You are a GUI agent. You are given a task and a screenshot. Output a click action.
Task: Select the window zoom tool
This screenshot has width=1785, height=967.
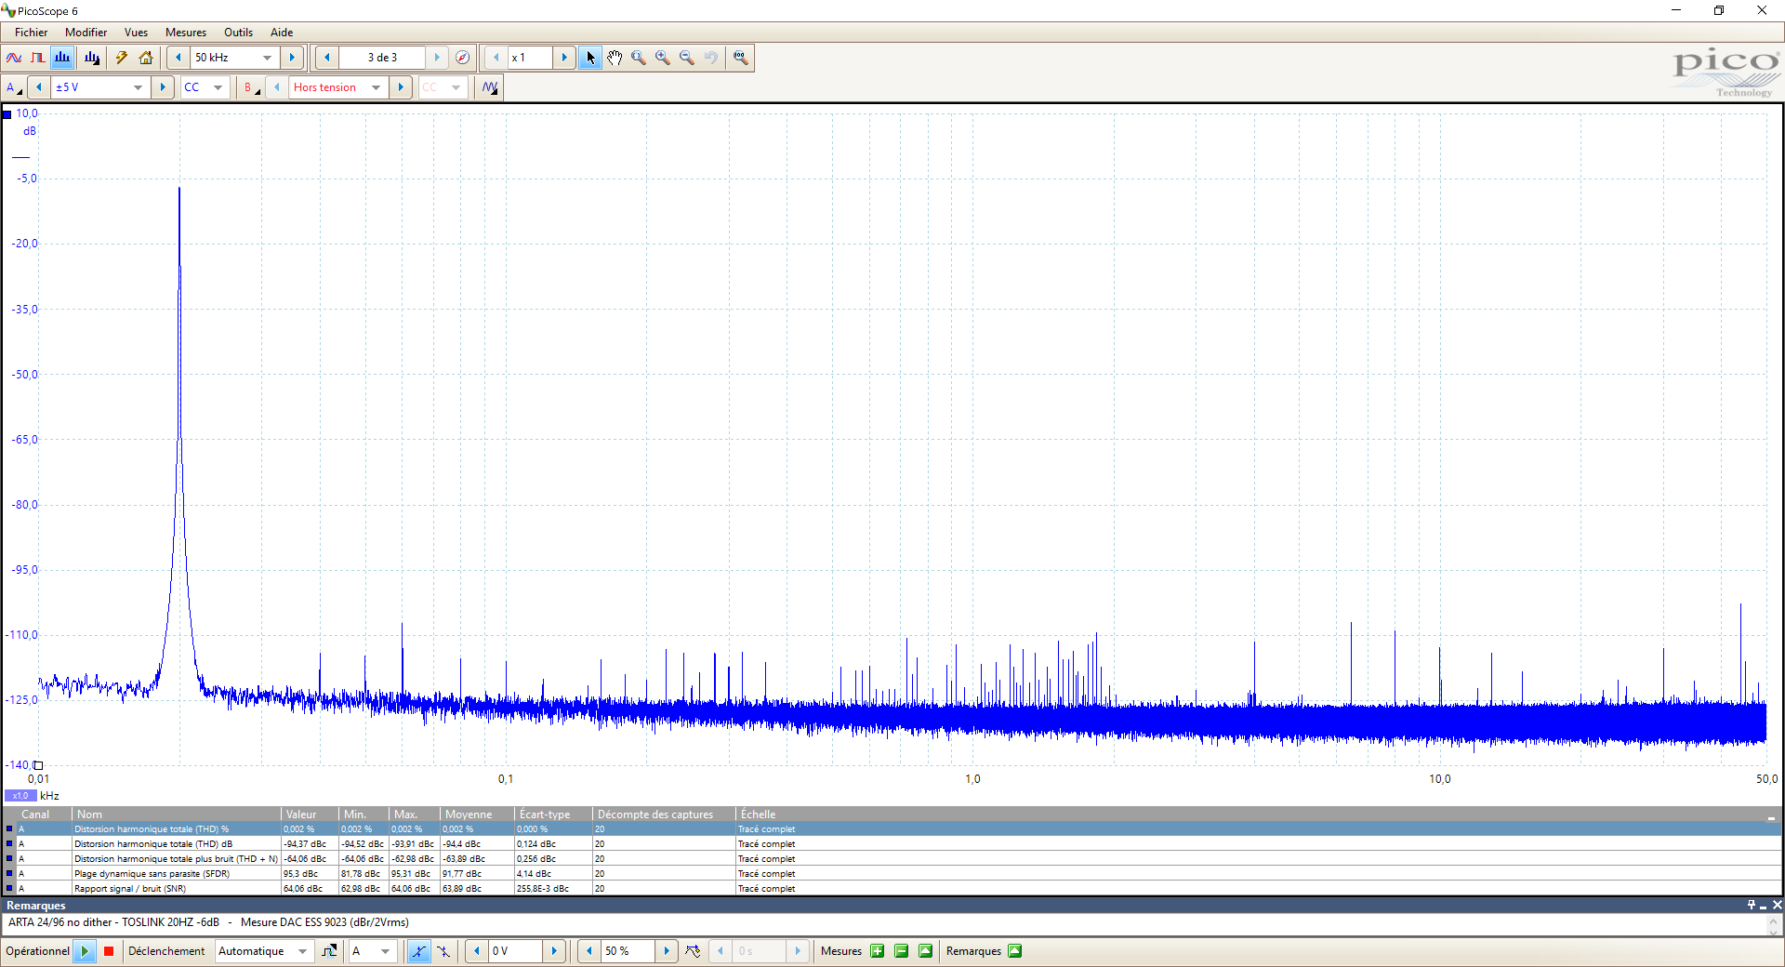pos(639,58)
